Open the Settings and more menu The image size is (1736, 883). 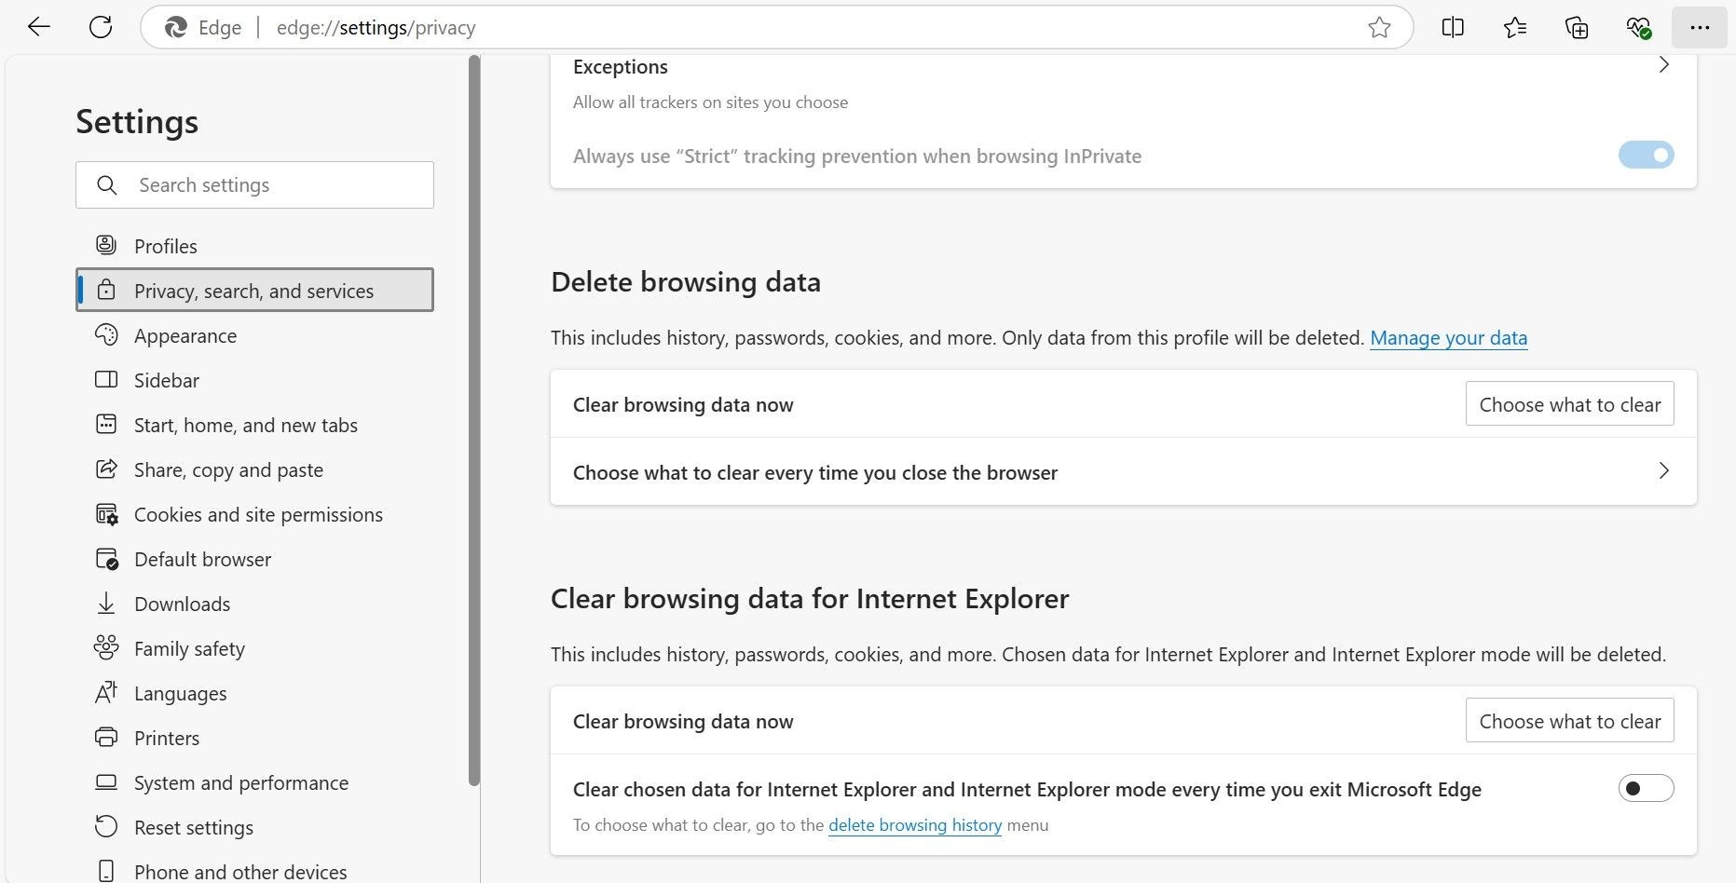(1700, 27)
